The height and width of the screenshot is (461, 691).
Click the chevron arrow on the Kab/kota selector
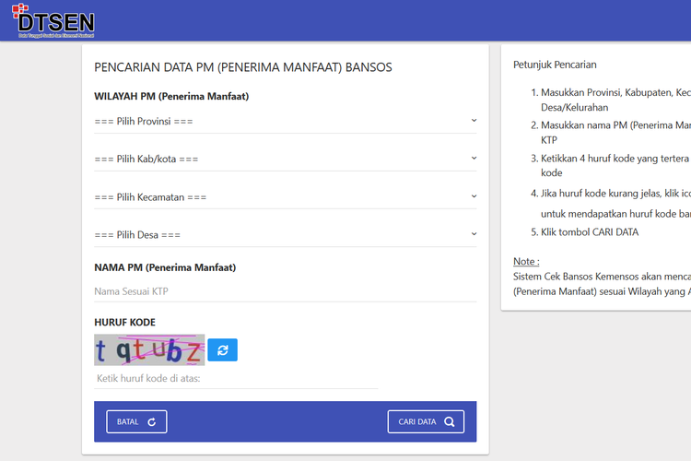pos(474,158)
